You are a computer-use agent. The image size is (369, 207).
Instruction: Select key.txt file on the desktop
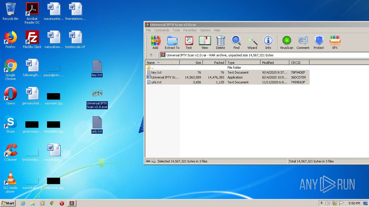click(x=97, y=68)
